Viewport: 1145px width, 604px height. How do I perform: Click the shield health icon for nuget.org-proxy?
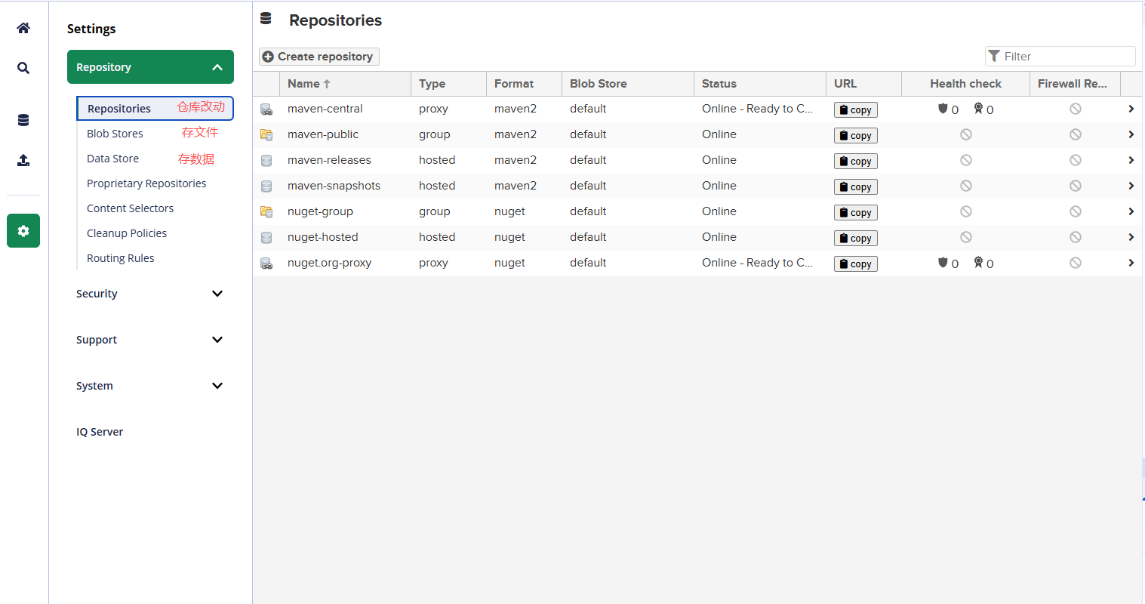point(943,263)
